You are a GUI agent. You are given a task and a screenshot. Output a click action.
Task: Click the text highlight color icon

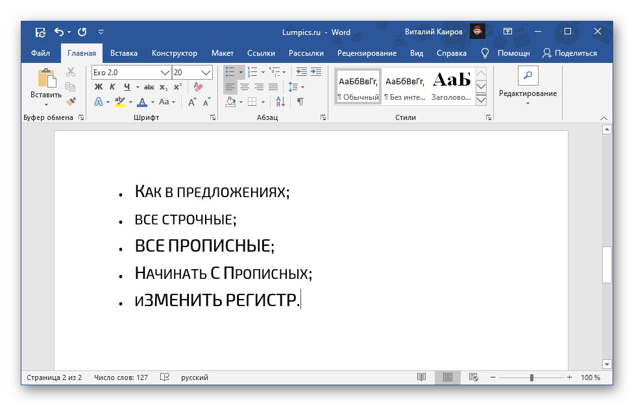[120, 101]
